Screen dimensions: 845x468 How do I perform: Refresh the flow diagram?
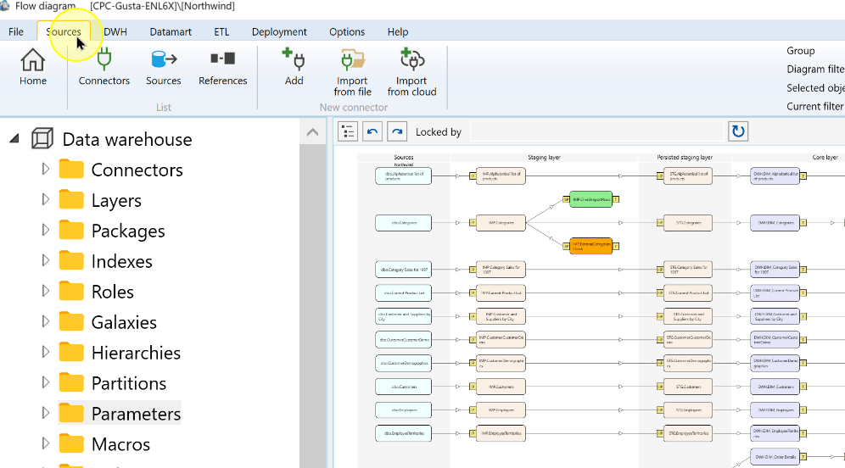coord(738,131)
